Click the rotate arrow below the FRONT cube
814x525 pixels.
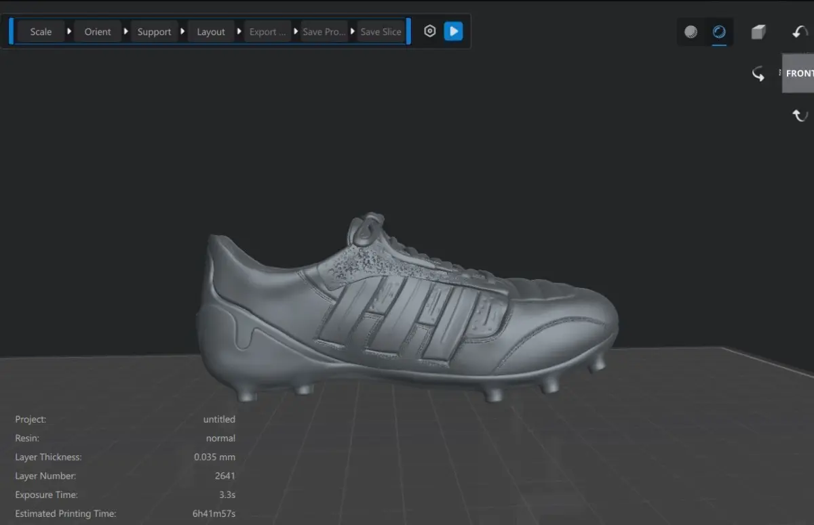800,115
